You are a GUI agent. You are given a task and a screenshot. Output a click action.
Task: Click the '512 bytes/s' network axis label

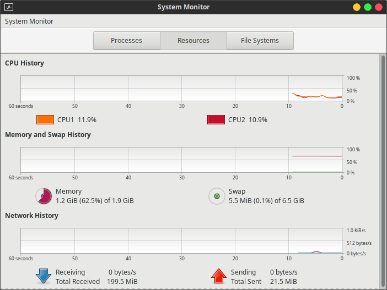[x=359, y=243]
